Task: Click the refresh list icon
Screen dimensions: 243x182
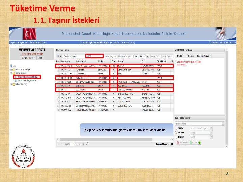Action: pyautogui.click(x=87, y=144)
